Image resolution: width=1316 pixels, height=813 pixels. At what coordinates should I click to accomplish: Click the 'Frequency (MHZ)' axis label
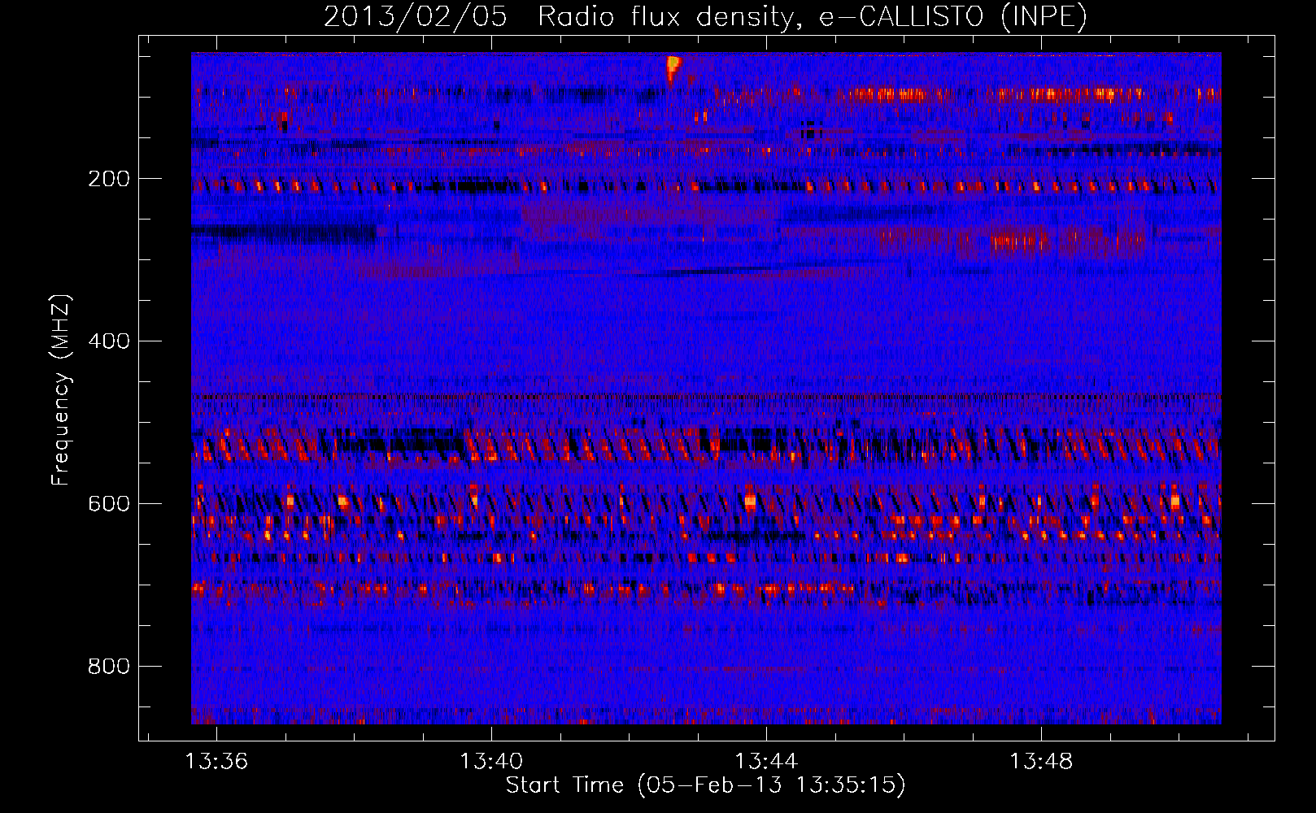pyautogui.click(x=61, y=390)
